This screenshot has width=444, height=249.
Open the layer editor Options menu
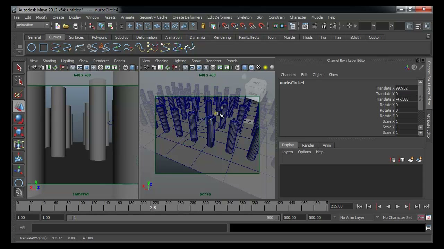click(304, 152)
